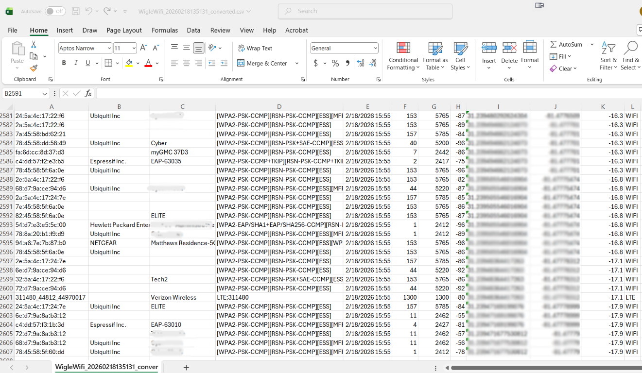Align text left
This screenshot has width=642, height=373.
click(174, 63)
